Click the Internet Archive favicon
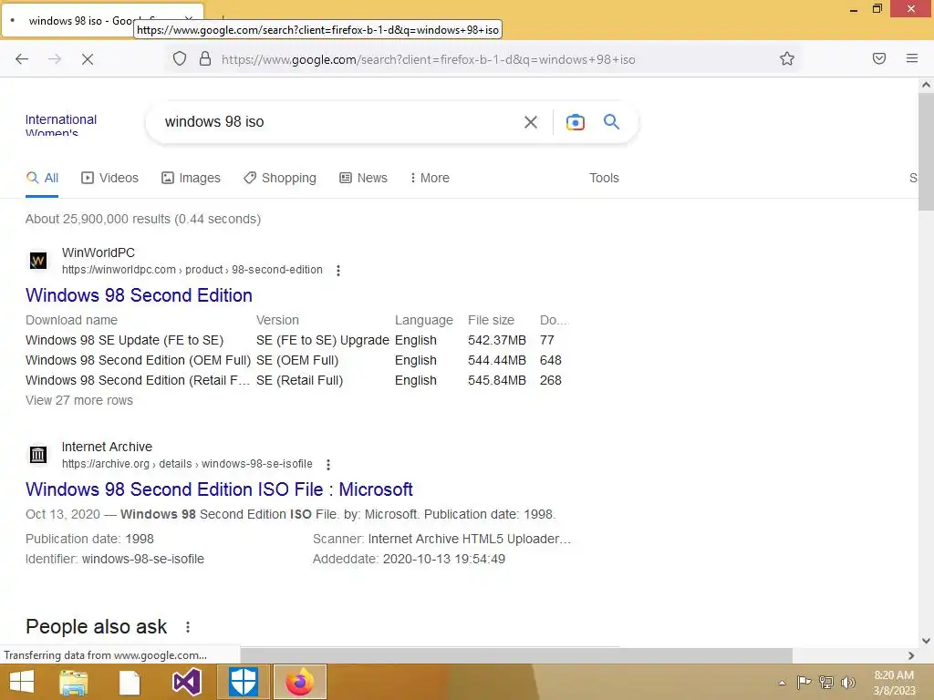The height and width of the screenshot is (700, 934). coord(38,455)
